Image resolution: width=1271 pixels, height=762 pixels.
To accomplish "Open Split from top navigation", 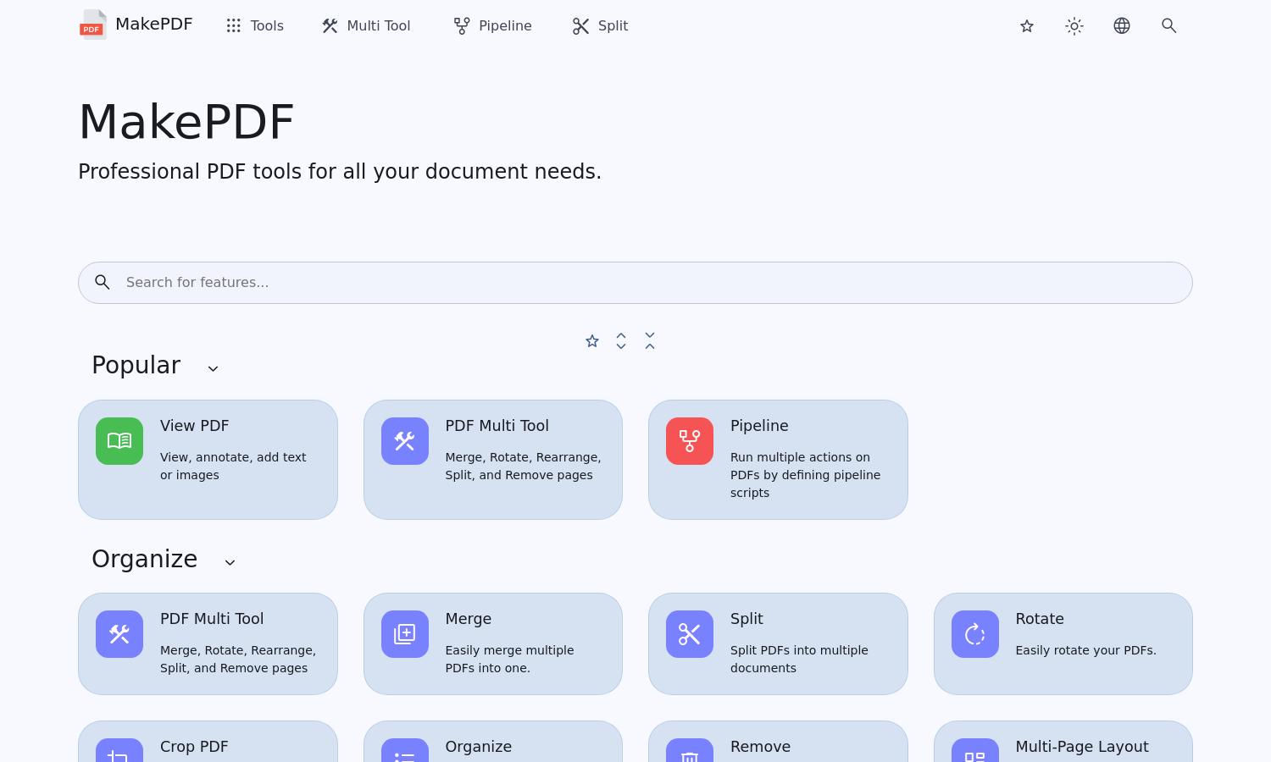I will tap(600, 26).
